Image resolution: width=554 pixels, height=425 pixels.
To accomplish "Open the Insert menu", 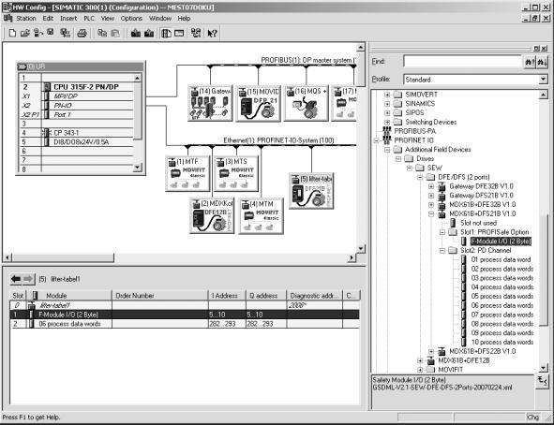I will click(68, 19).
